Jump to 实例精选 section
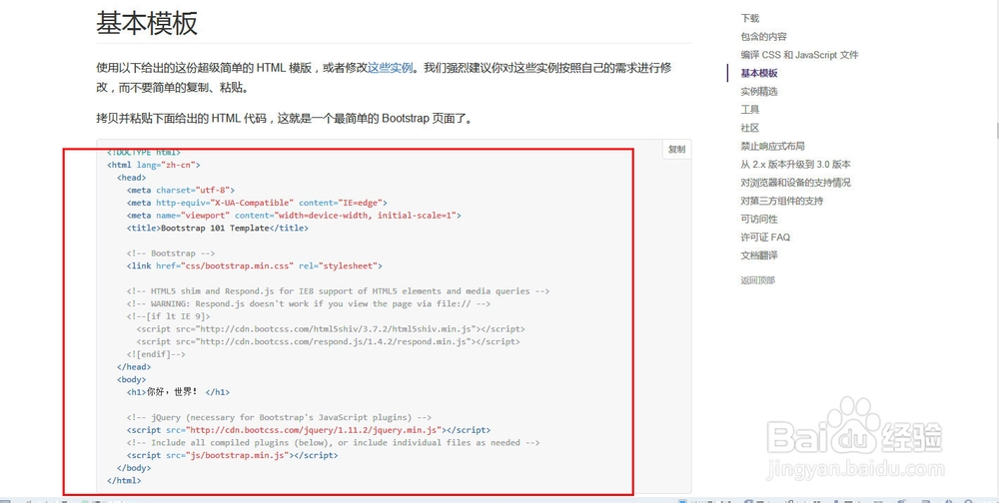This screenshot has height=503, width=999. pyautogui.click(x=759, y=92)
